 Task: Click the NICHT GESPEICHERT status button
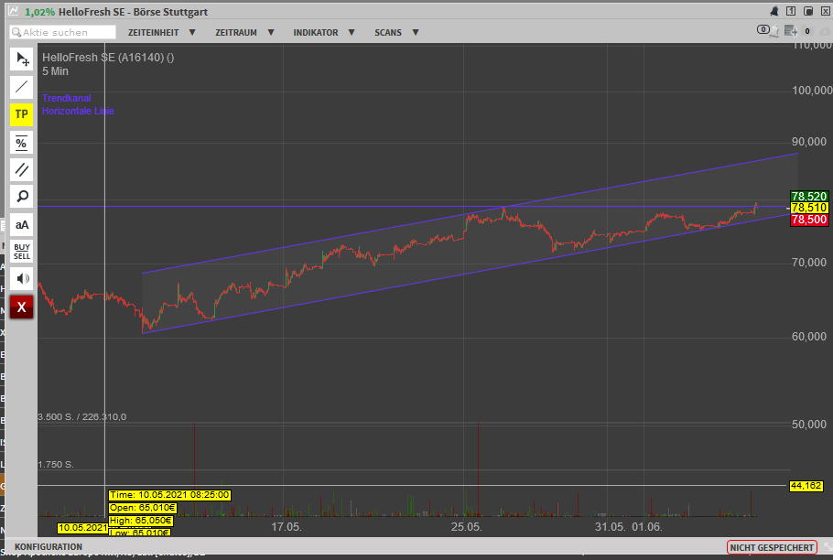point(772,547)
